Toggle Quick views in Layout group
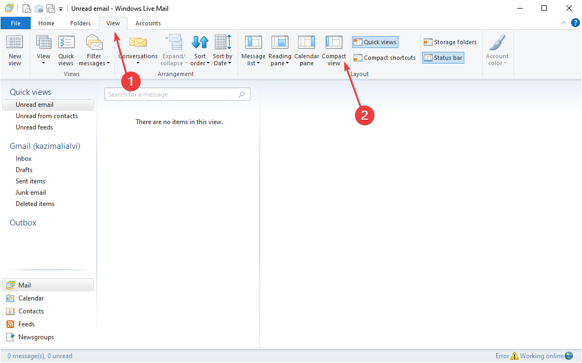582x363 pixels. (x=375, y=42)
